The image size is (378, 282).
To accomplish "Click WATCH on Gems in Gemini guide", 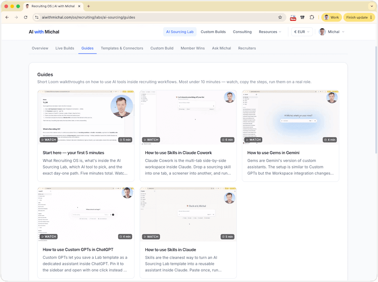I will click(x=253, y=140).
